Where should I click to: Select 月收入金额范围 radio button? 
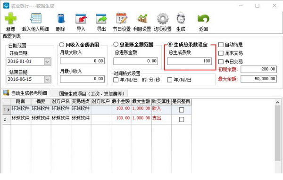[61, 45]
